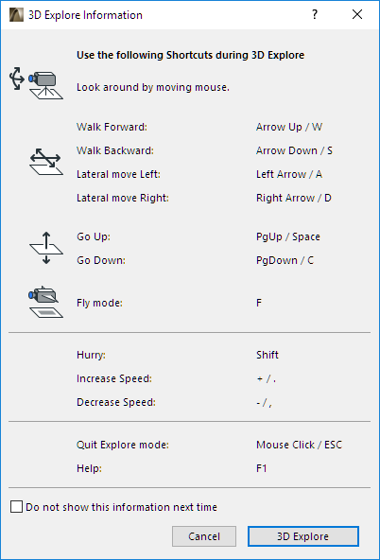Click the go up/down vertical arrows icon
Screen dimensions: 380x560
click(x=46, y=248)
